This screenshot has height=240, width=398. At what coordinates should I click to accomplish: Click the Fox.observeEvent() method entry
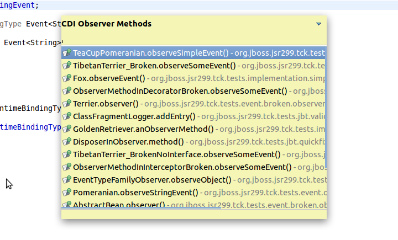point(109,78)
